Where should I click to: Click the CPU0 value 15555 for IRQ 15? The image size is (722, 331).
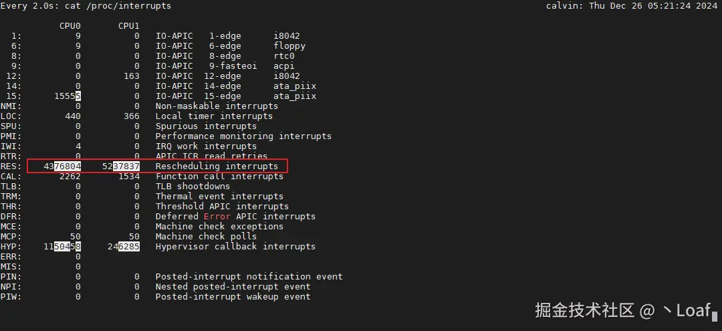tap(67, 96)
